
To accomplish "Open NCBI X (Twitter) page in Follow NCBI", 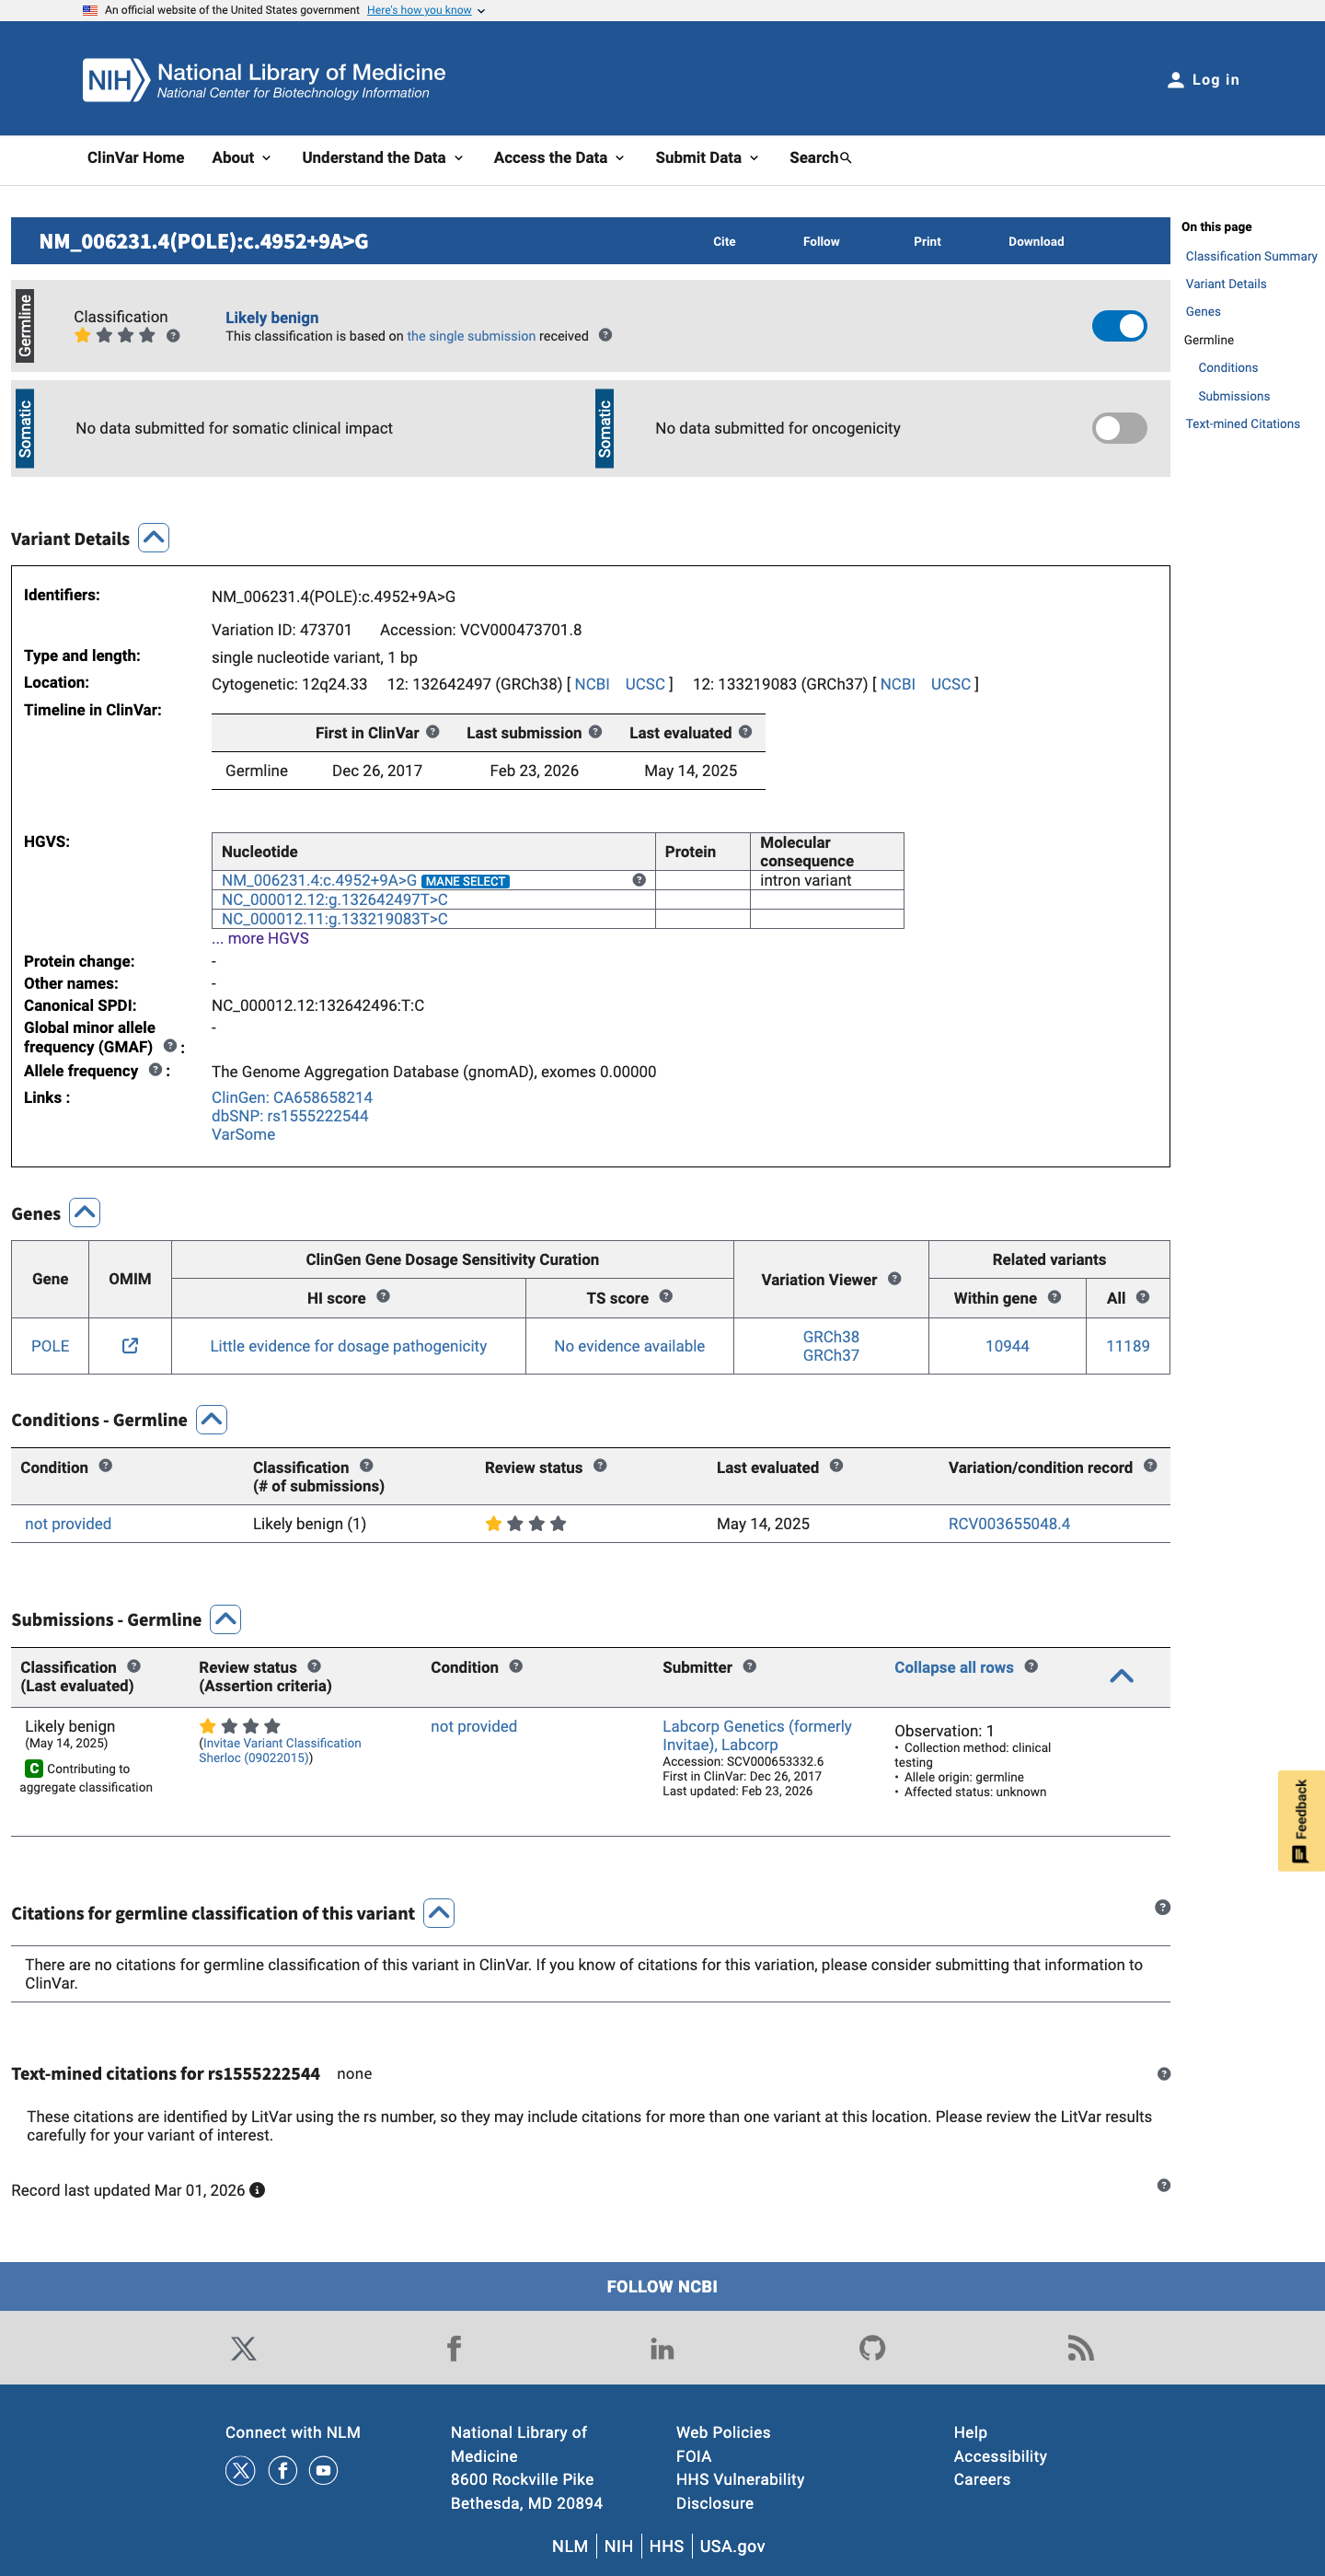I will click(x=244, y=2348).
